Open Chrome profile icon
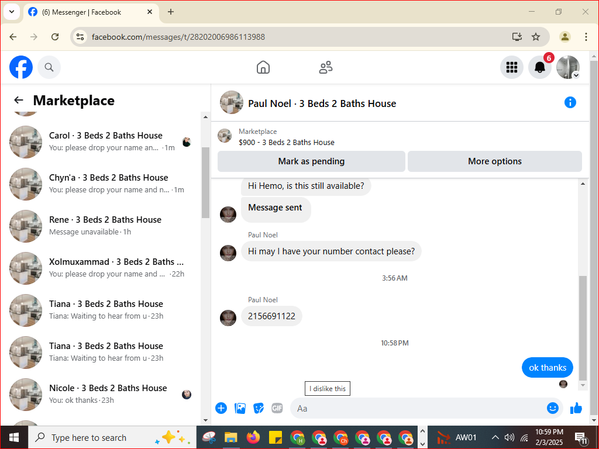Screen dimensions: 599x449 [x=564, y=37]
